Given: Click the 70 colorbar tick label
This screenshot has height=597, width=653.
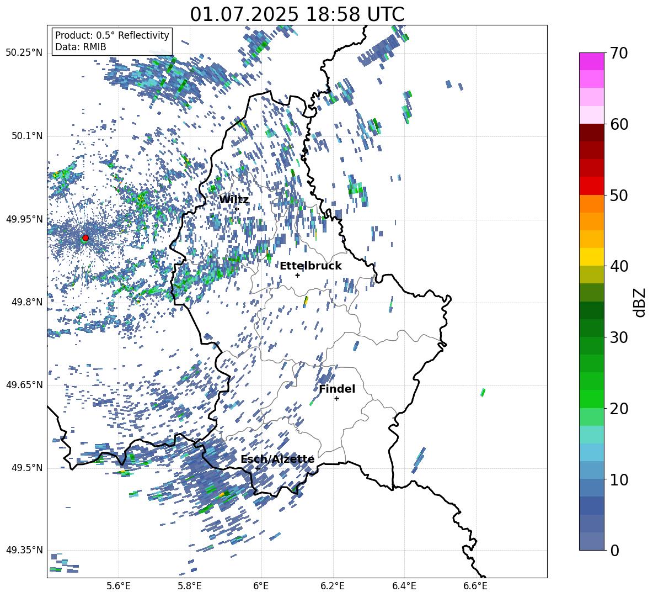Looking at the screenshot, I should (619, 53).
